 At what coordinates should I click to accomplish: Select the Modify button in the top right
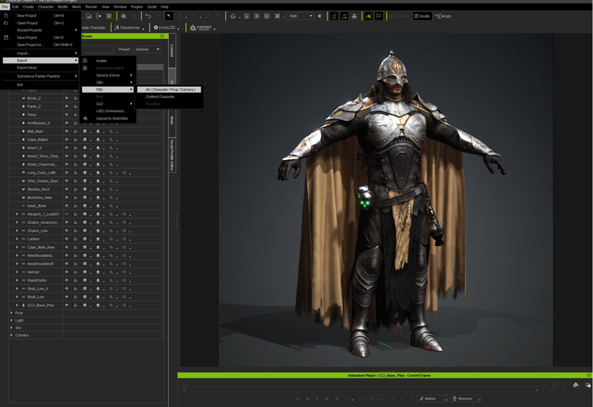coord(423,15)
